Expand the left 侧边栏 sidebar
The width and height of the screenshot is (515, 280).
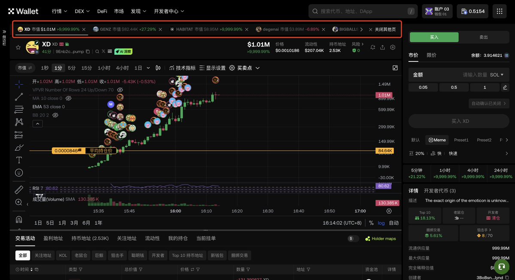click(4, 37)
